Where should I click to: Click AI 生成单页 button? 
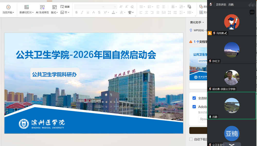42,10
